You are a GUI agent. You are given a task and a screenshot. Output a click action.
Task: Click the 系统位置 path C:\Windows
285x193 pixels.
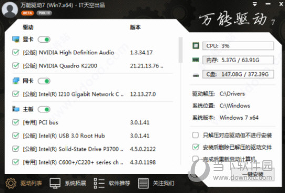pos(235,105)
